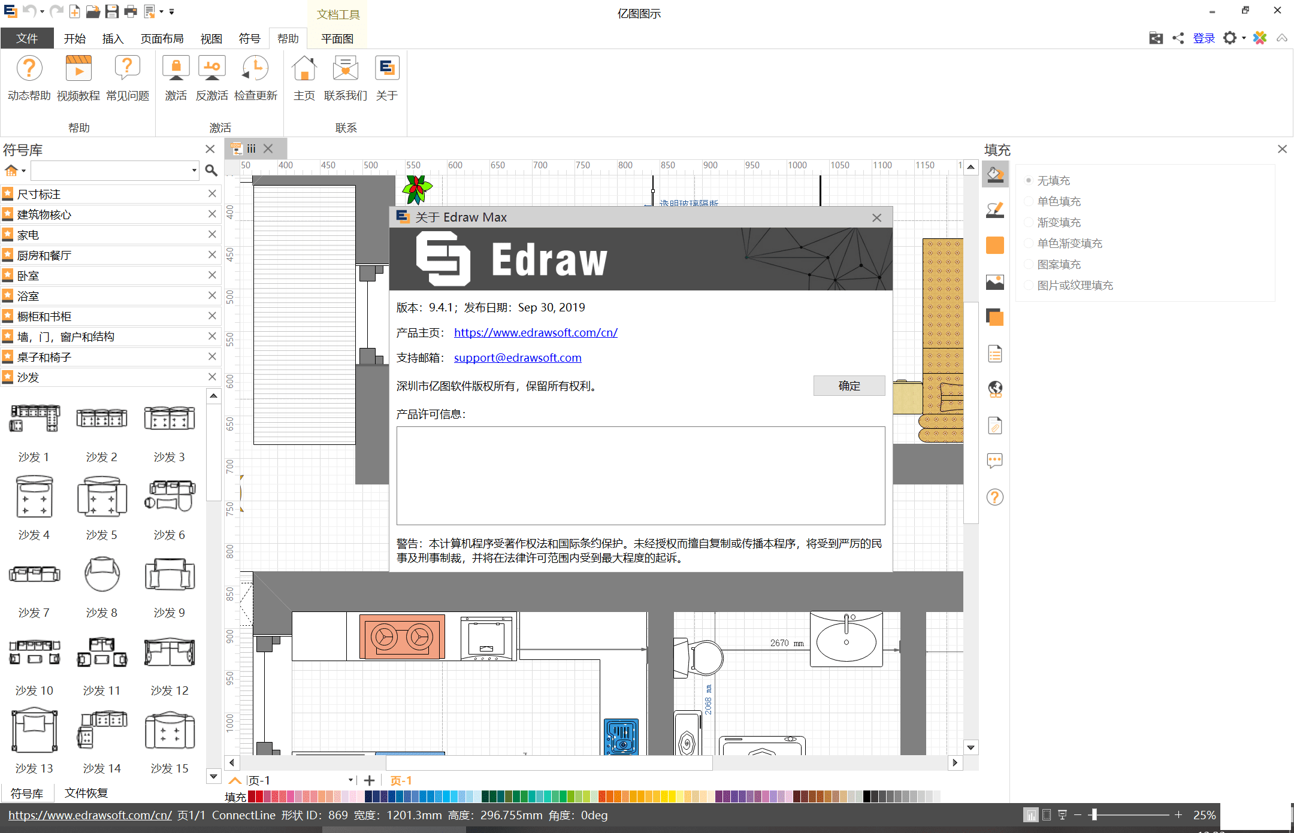Open the settings gear dropdown arrow
The image size is (1294, 833).
tap(1244, 38)
